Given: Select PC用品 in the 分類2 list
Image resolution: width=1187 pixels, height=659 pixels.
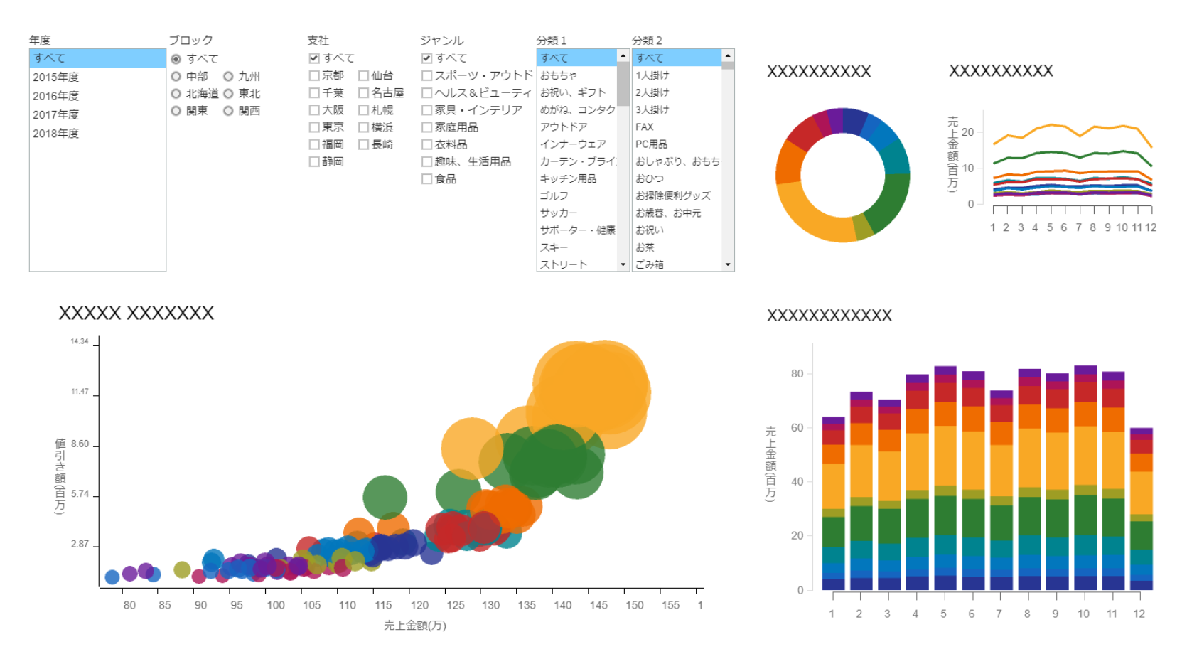Looking at the screenshot, I should pos(651,144).
